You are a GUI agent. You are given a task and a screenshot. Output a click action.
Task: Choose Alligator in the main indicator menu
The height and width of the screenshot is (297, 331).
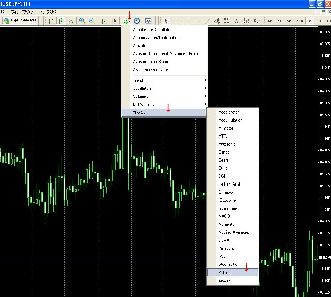click(x=165, y=46)
